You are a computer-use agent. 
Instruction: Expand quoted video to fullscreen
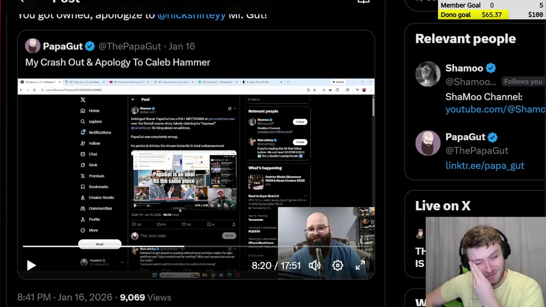click(x=360, y=265)
